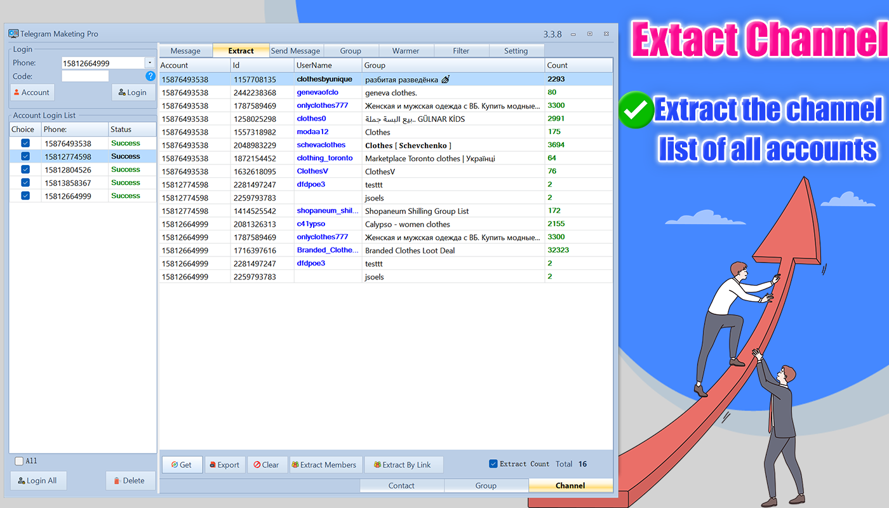Switch to the Message tab
The width and height of the screenshot is (889, 508).
pyautogui.click(x=185, y=51)
